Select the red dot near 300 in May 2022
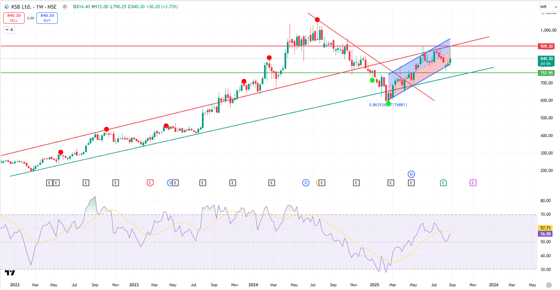Screen dimensions: 560x290 click(x=61, y=152)
